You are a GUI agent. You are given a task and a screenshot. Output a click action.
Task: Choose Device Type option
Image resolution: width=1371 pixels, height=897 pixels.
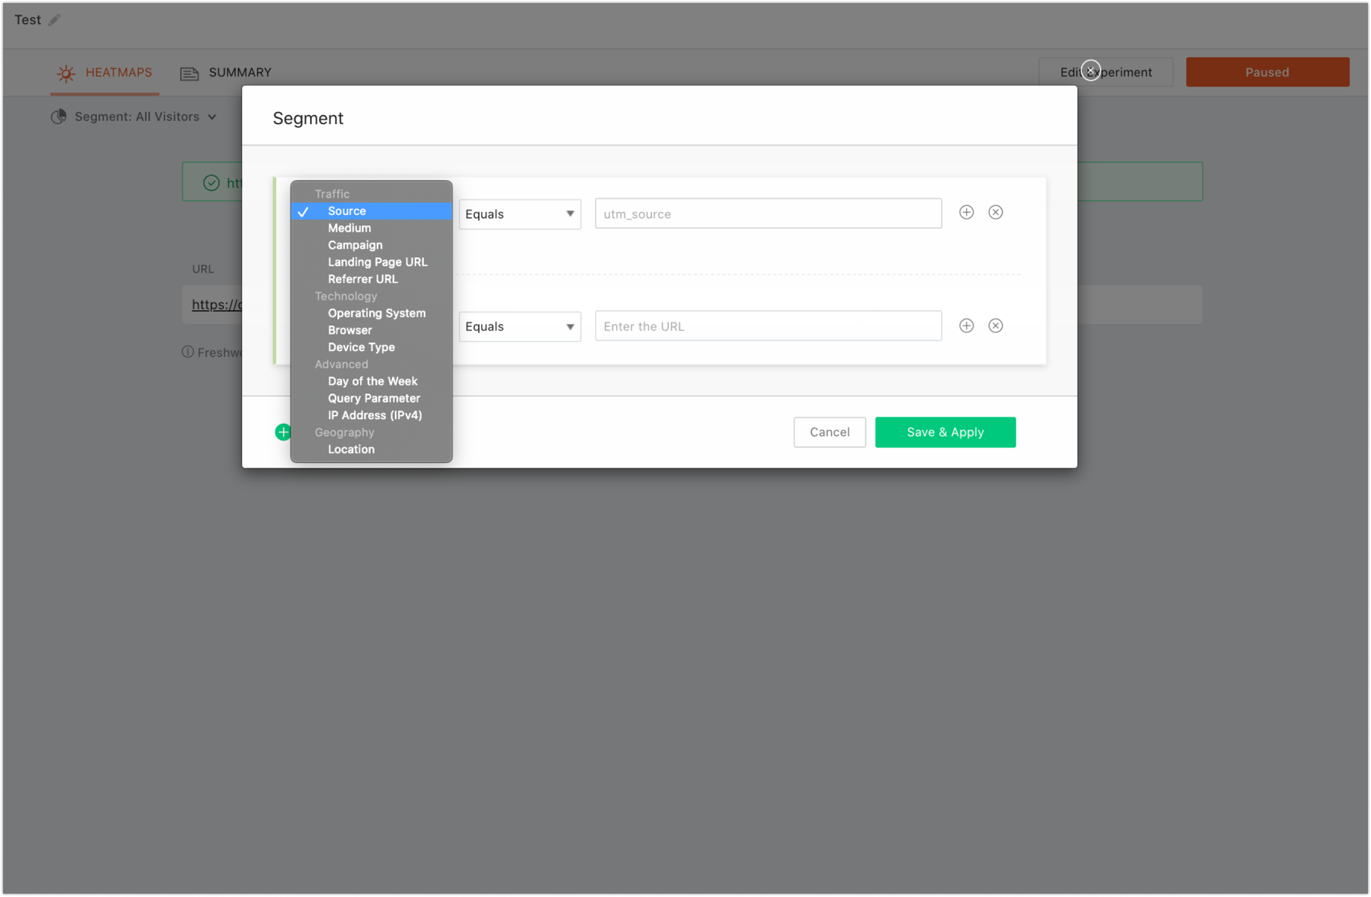click(361, 348)
